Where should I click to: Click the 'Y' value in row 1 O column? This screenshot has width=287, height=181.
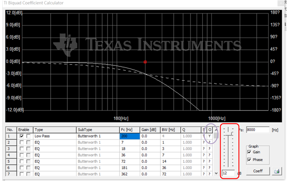pos(209,136)
